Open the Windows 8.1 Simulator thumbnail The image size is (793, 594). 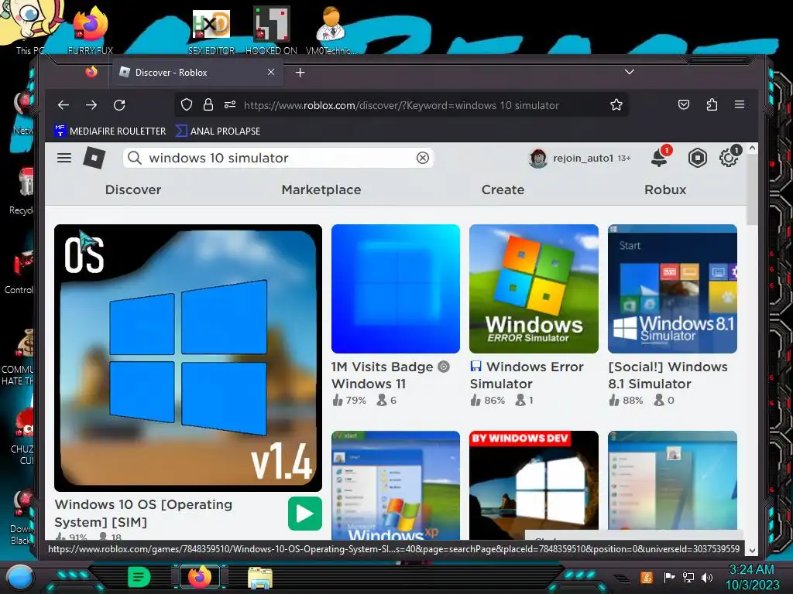(672, 288)
